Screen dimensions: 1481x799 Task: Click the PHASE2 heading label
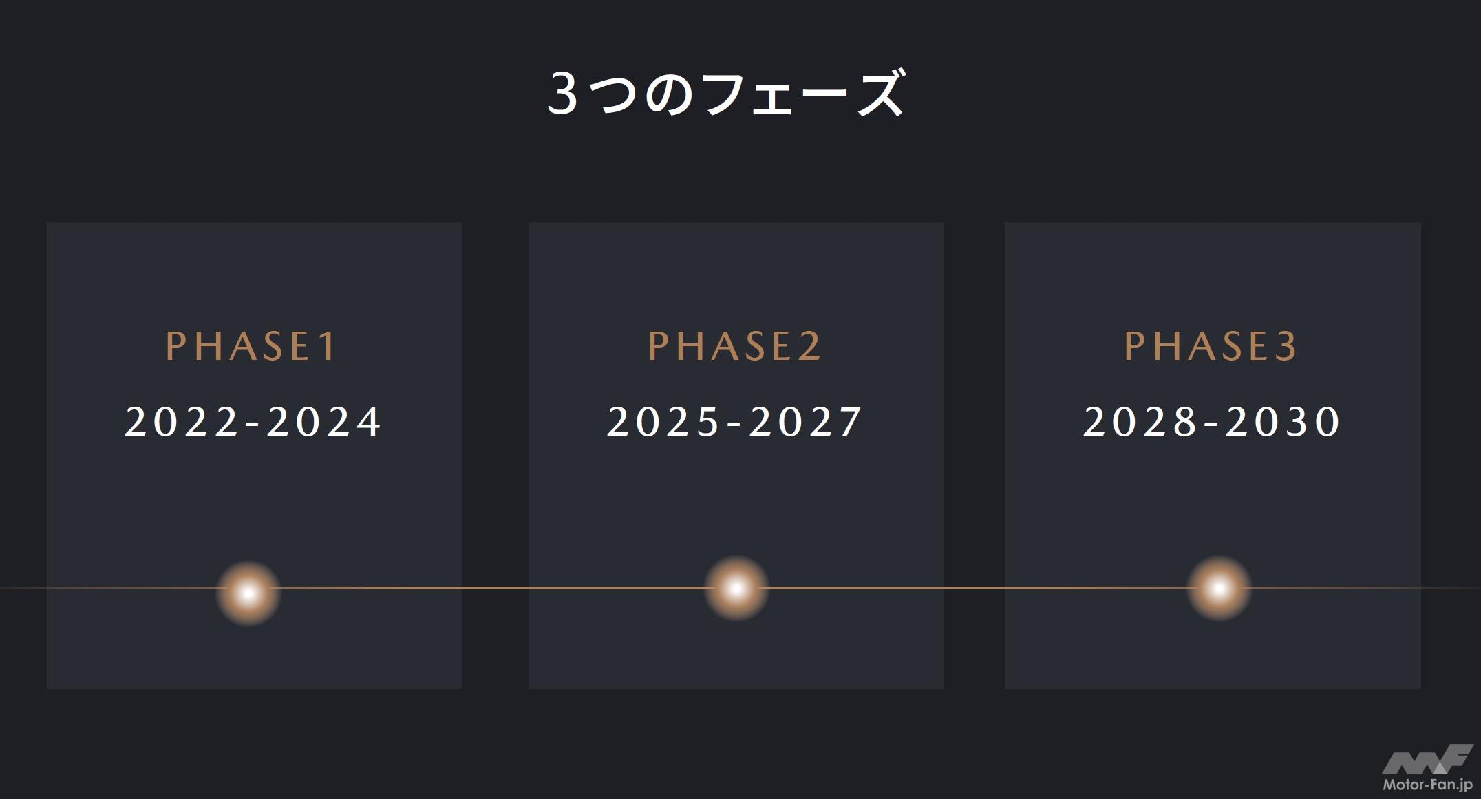[734, 345]
